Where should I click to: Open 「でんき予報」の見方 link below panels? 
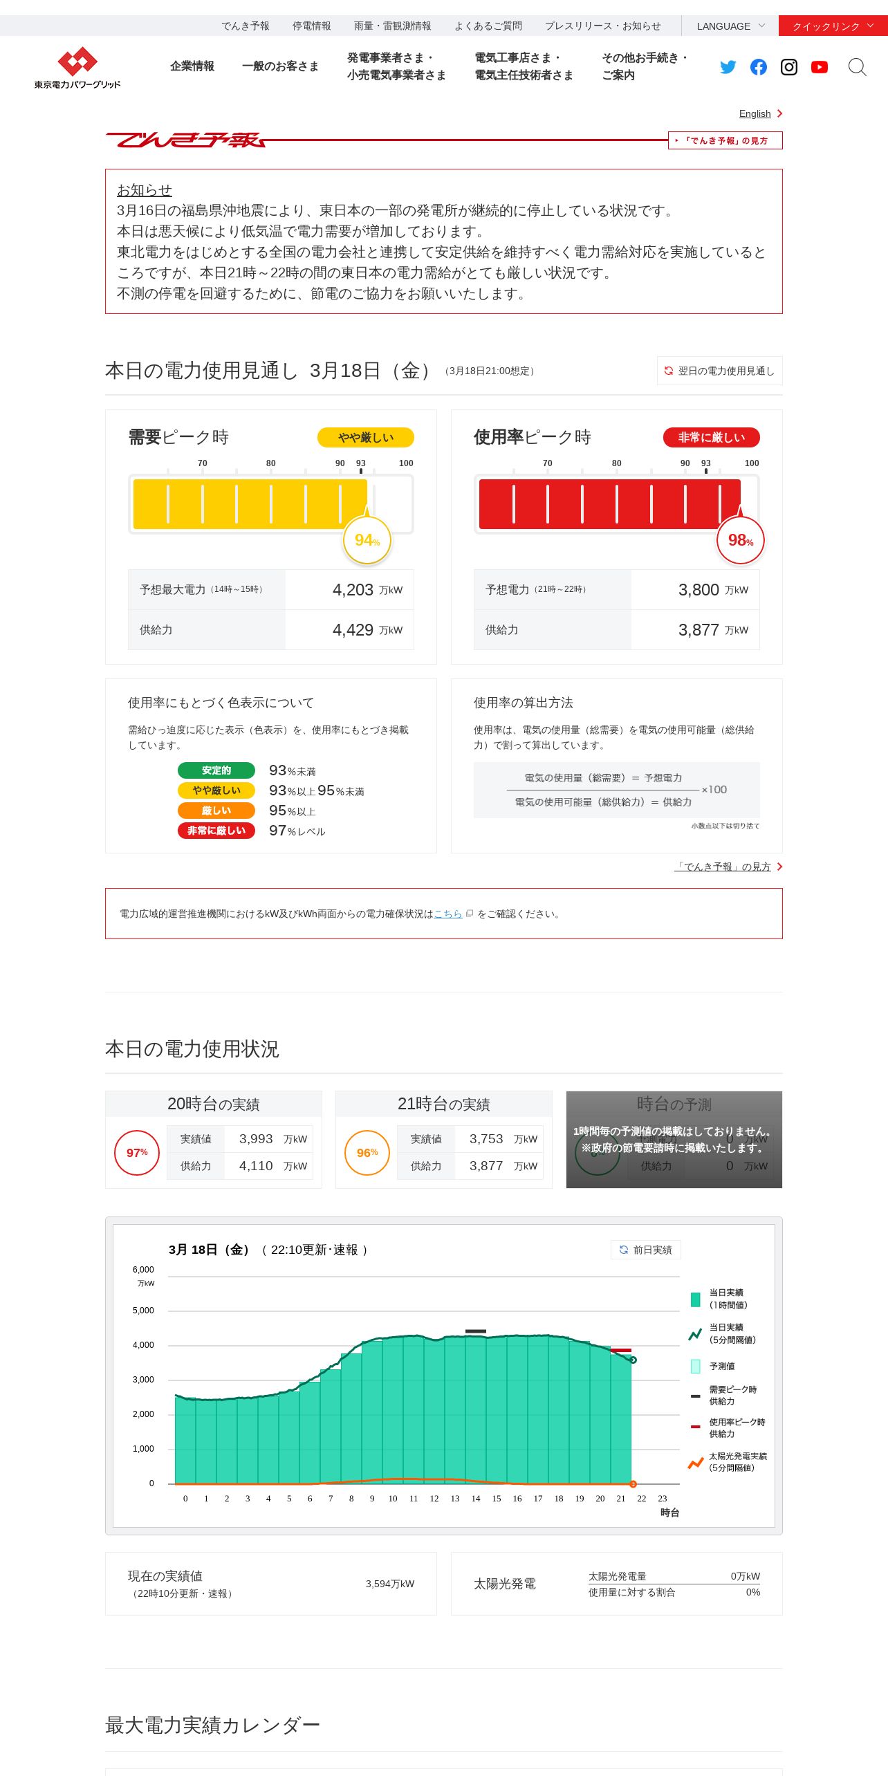[723, 867]
